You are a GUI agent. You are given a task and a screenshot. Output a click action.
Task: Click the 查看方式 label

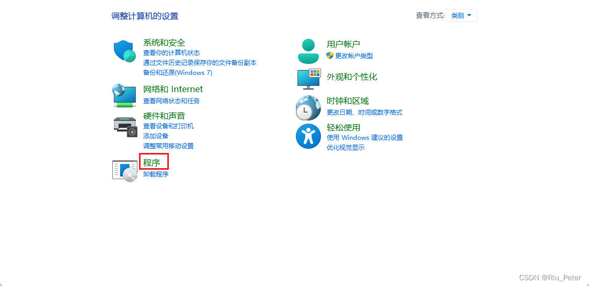[430, 15]
